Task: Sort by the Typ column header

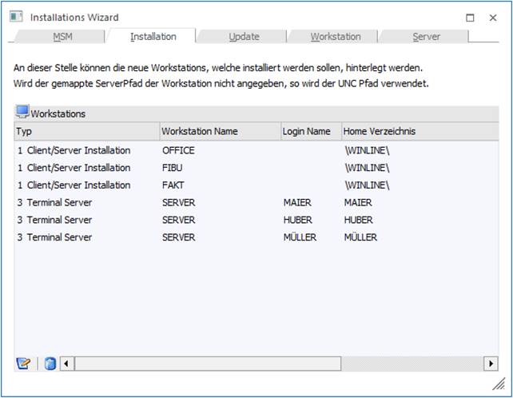Action: (x=86, y=131)
